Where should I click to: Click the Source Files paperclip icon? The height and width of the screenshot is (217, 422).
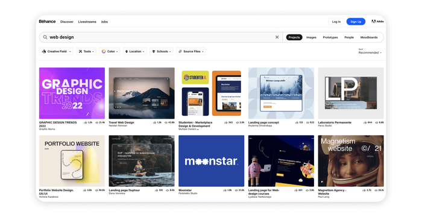pos(180,51)
